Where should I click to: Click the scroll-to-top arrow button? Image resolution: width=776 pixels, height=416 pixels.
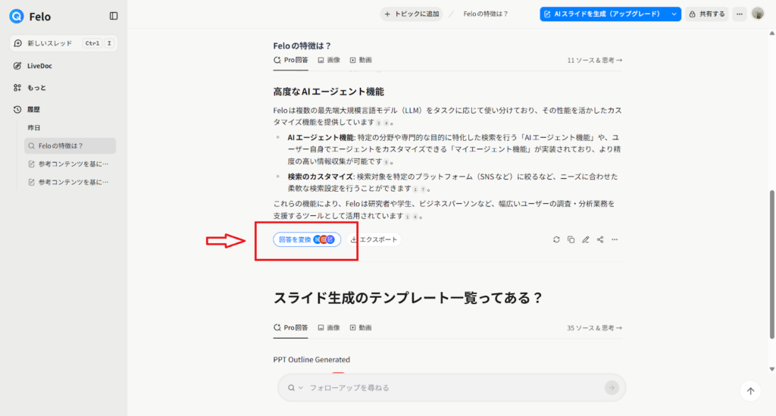[750, 391]
